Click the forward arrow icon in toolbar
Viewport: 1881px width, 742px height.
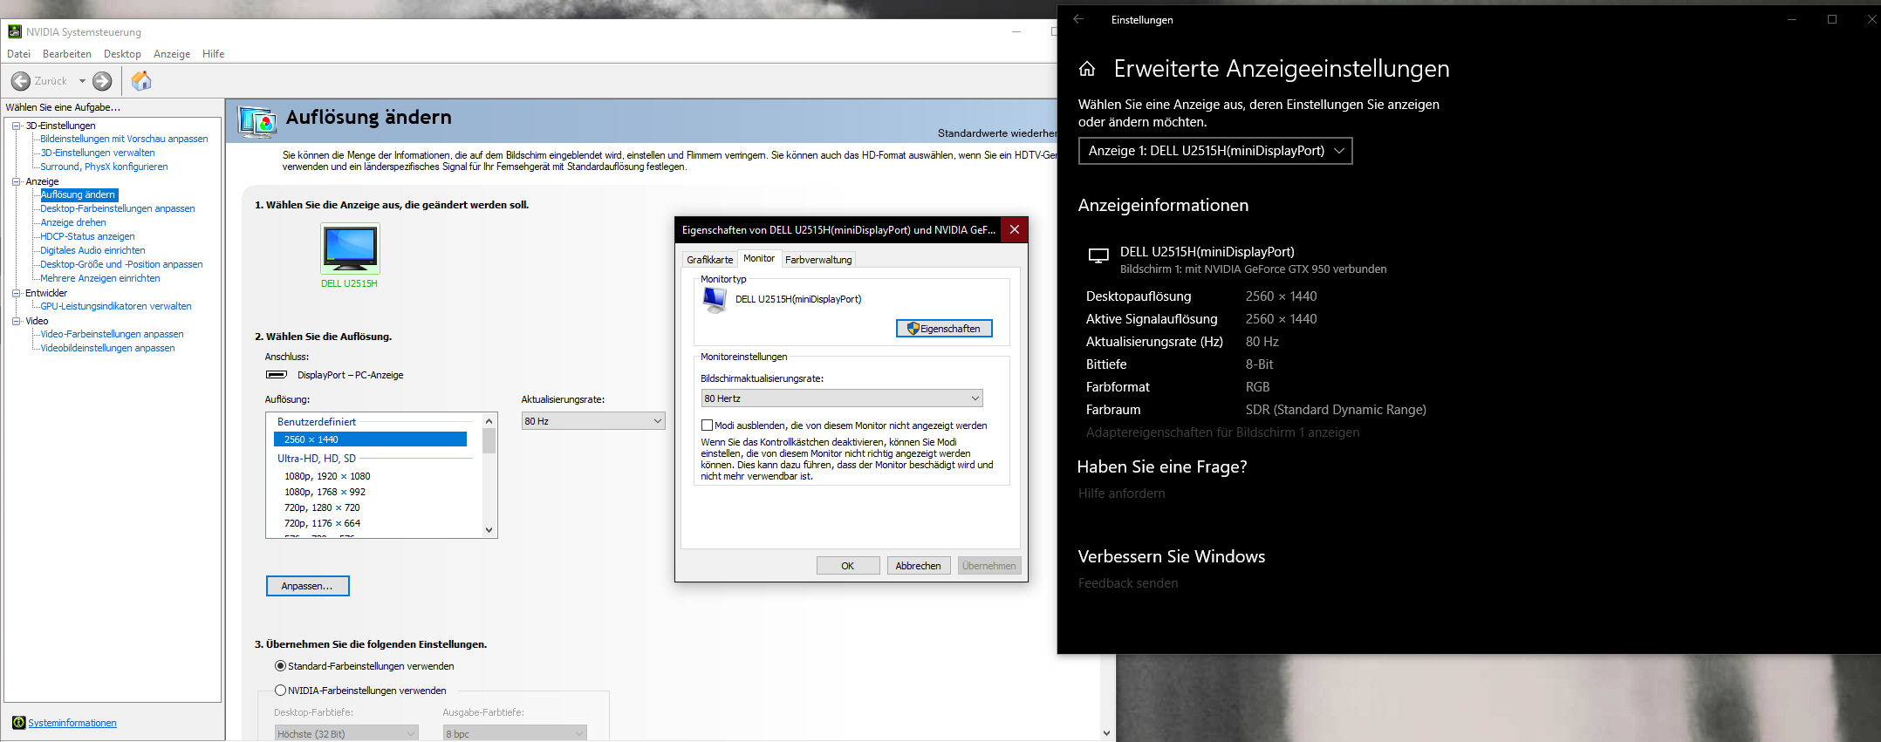102,81
